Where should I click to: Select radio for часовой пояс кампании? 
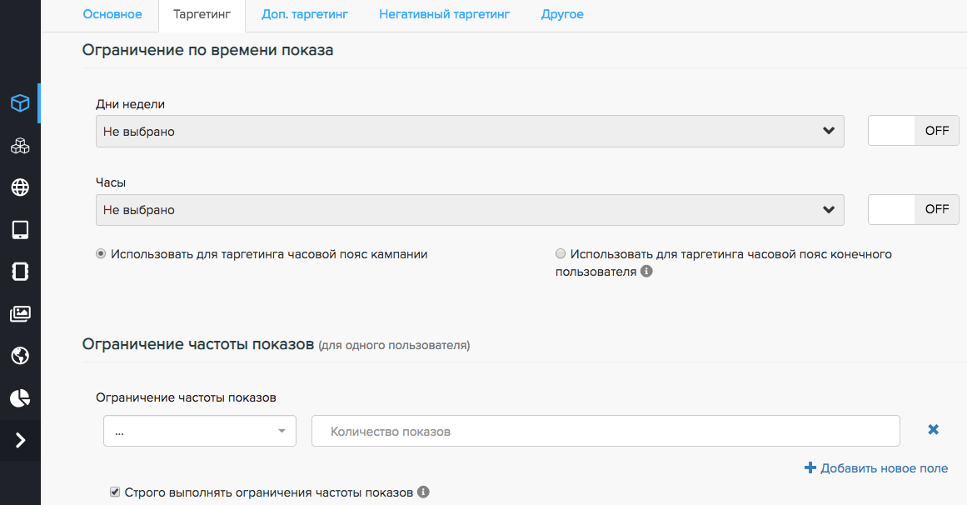(x=102, y=254)
